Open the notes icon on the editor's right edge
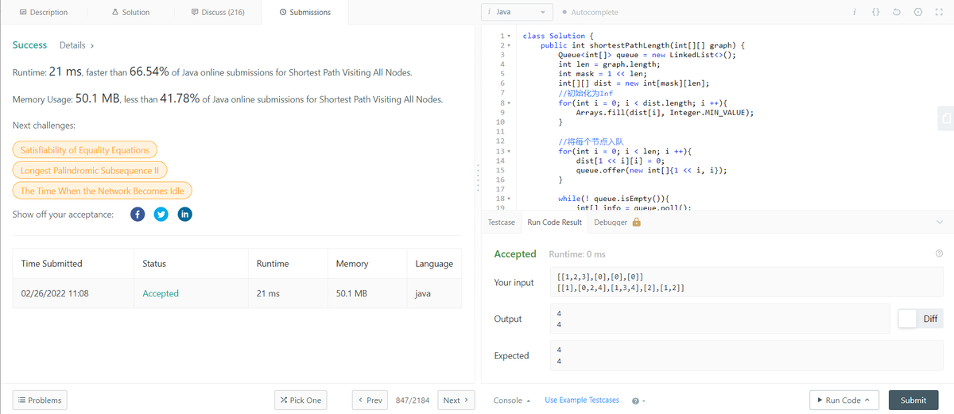Screen dimensions: 954x414 point(946,118)
